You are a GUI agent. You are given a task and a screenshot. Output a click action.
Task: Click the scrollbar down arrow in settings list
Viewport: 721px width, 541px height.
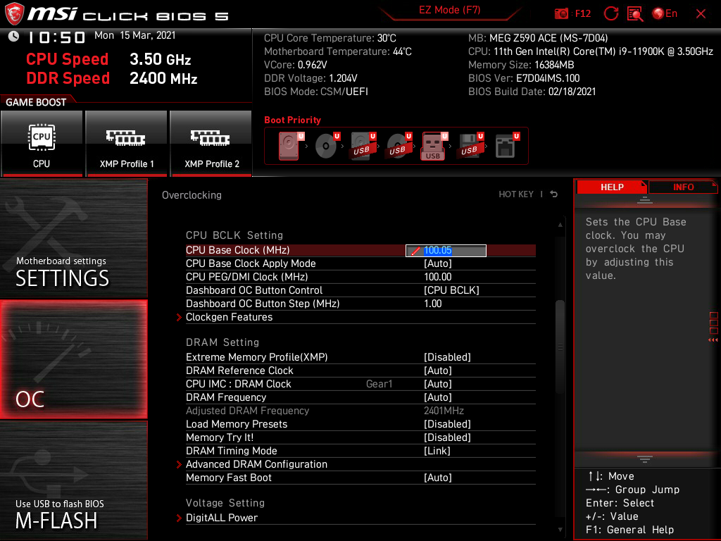point(560,530)
